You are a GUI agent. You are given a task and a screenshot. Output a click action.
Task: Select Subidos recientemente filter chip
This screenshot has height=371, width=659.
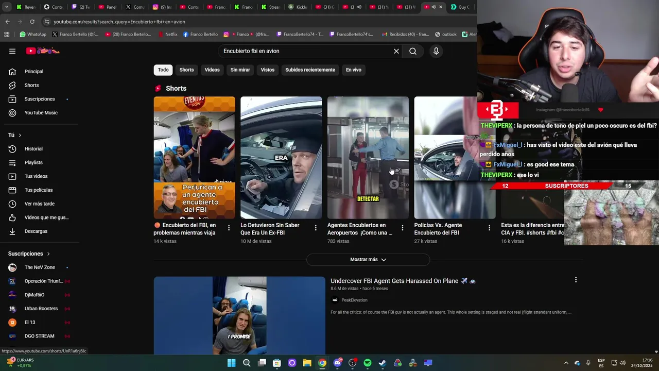click(310, 70)
